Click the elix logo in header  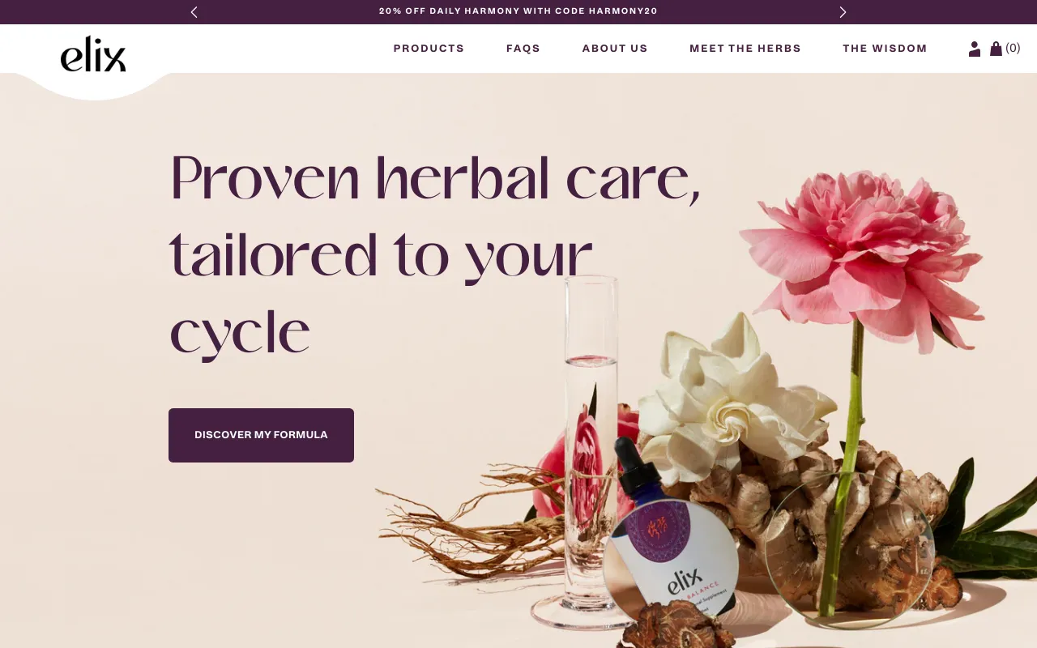[x=93, y=54]
